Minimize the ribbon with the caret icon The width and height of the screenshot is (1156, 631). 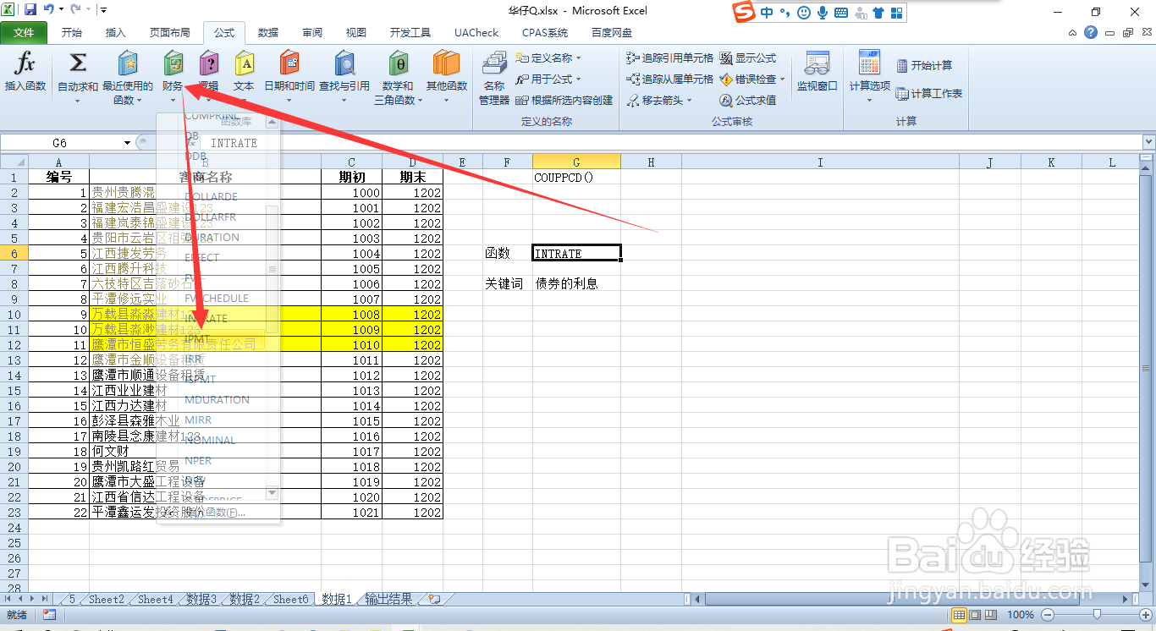click(x=1072, y=32)
